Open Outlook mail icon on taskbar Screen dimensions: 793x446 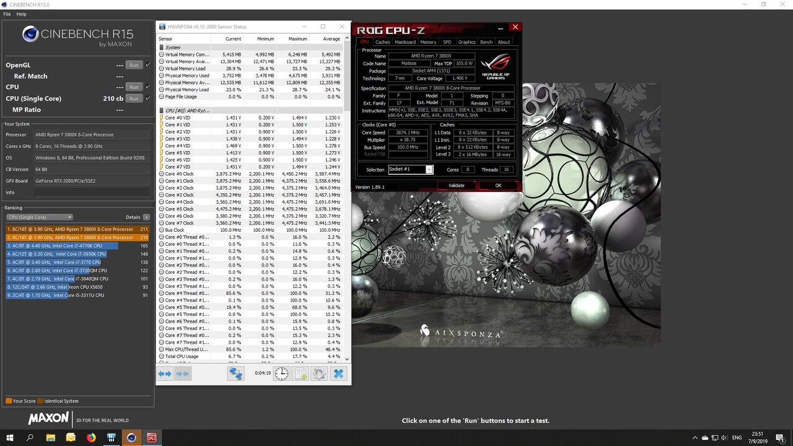[71, 437]
